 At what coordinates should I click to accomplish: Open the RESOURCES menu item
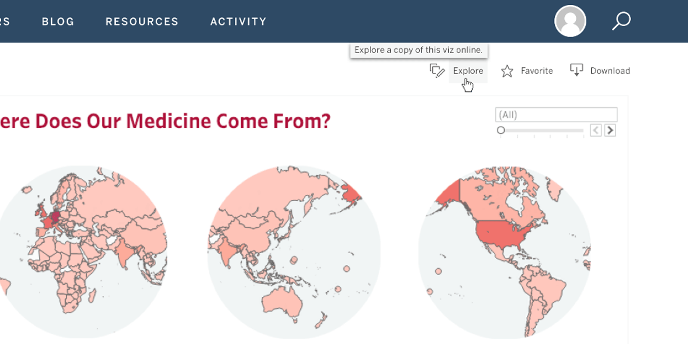click(x=142, y=21)
